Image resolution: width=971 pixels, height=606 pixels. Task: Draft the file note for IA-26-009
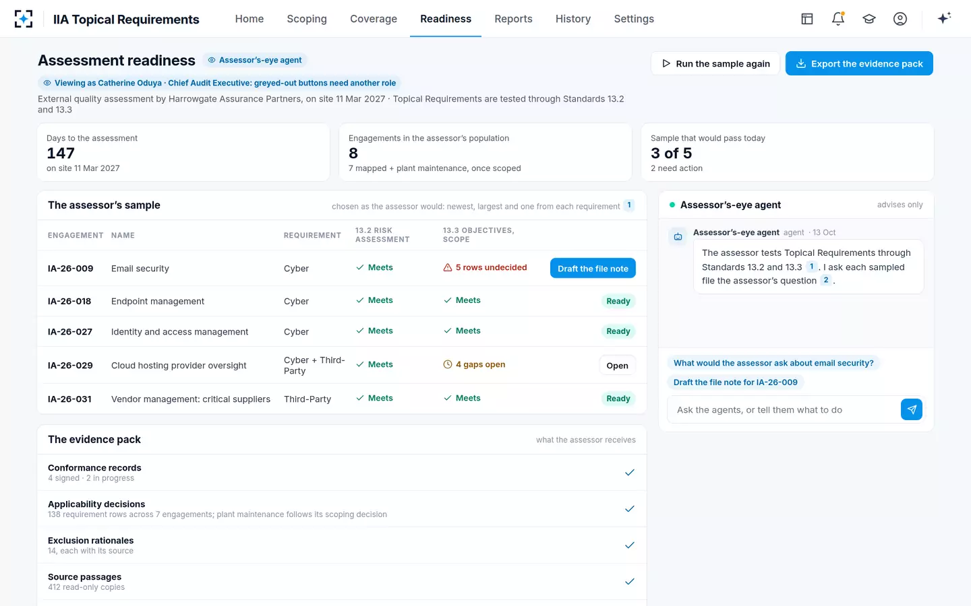tap(593, 268)
